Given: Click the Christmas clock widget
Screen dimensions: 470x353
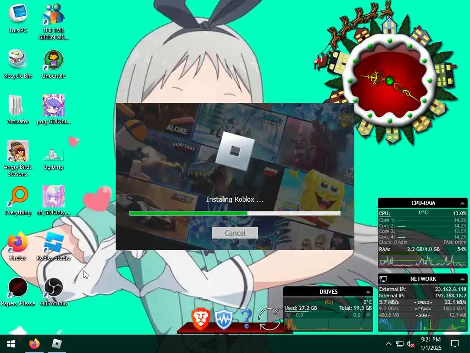Looking at the screenshot, I should (x=389, y=80).
